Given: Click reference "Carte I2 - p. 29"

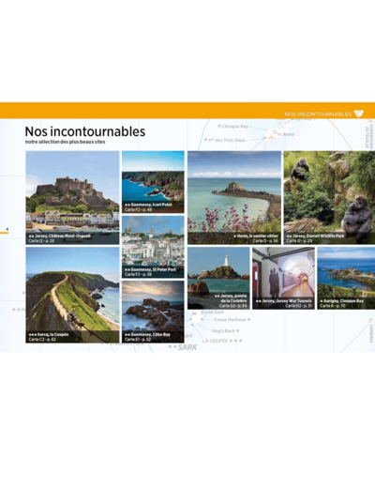Looking at the screenshot, I should pyautogui.click(x=299, y=241).
